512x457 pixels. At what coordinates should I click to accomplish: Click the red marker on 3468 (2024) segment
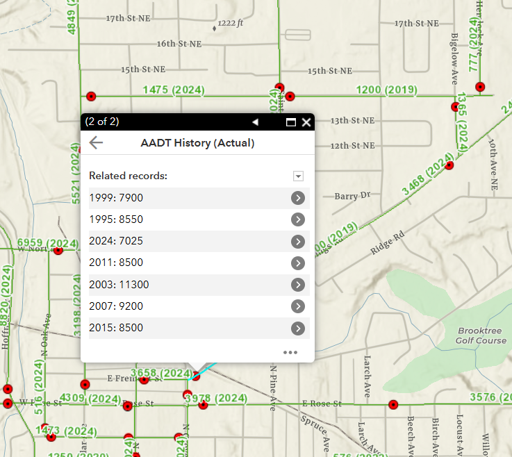[449, 165]
